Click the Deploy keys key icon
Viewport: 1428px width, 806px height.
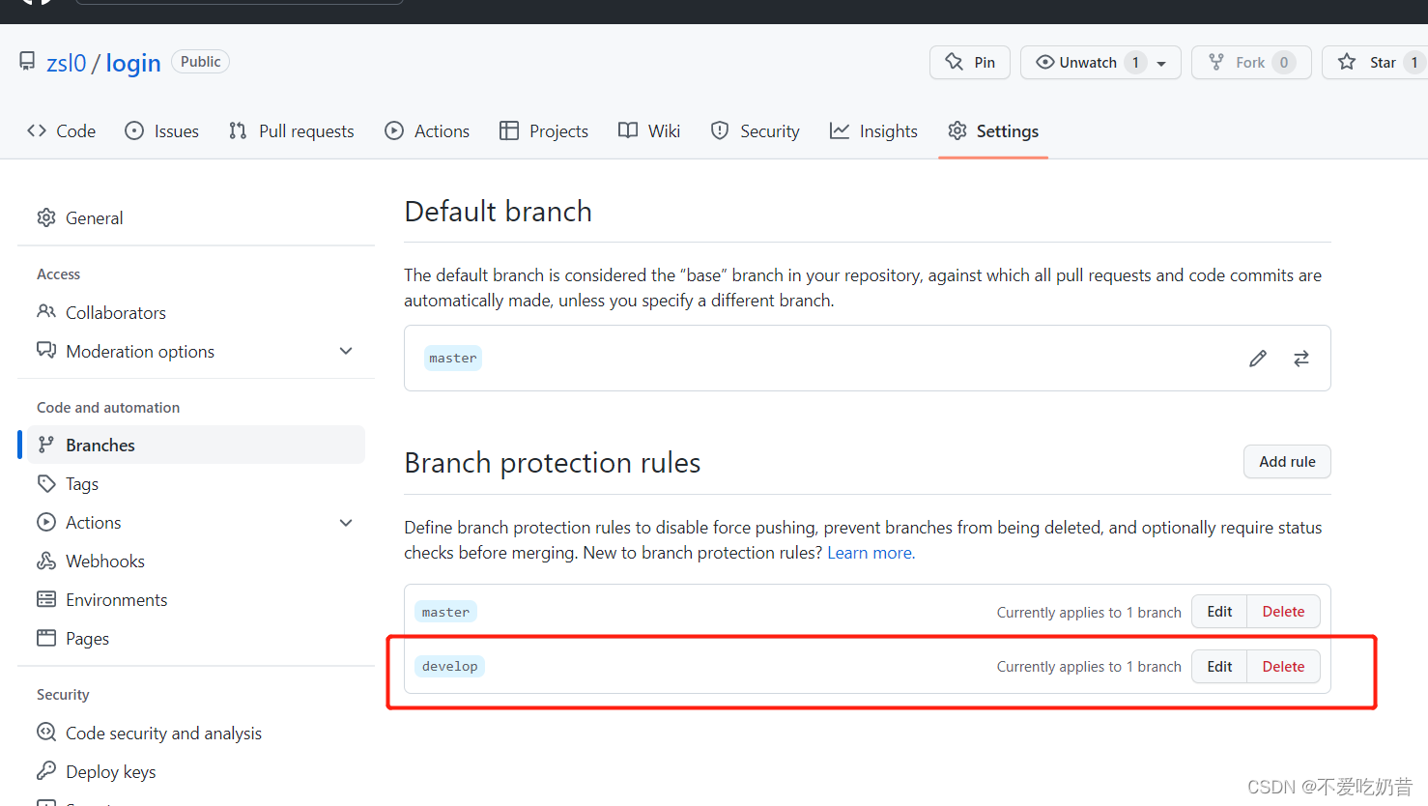click(x=46, y=771)
